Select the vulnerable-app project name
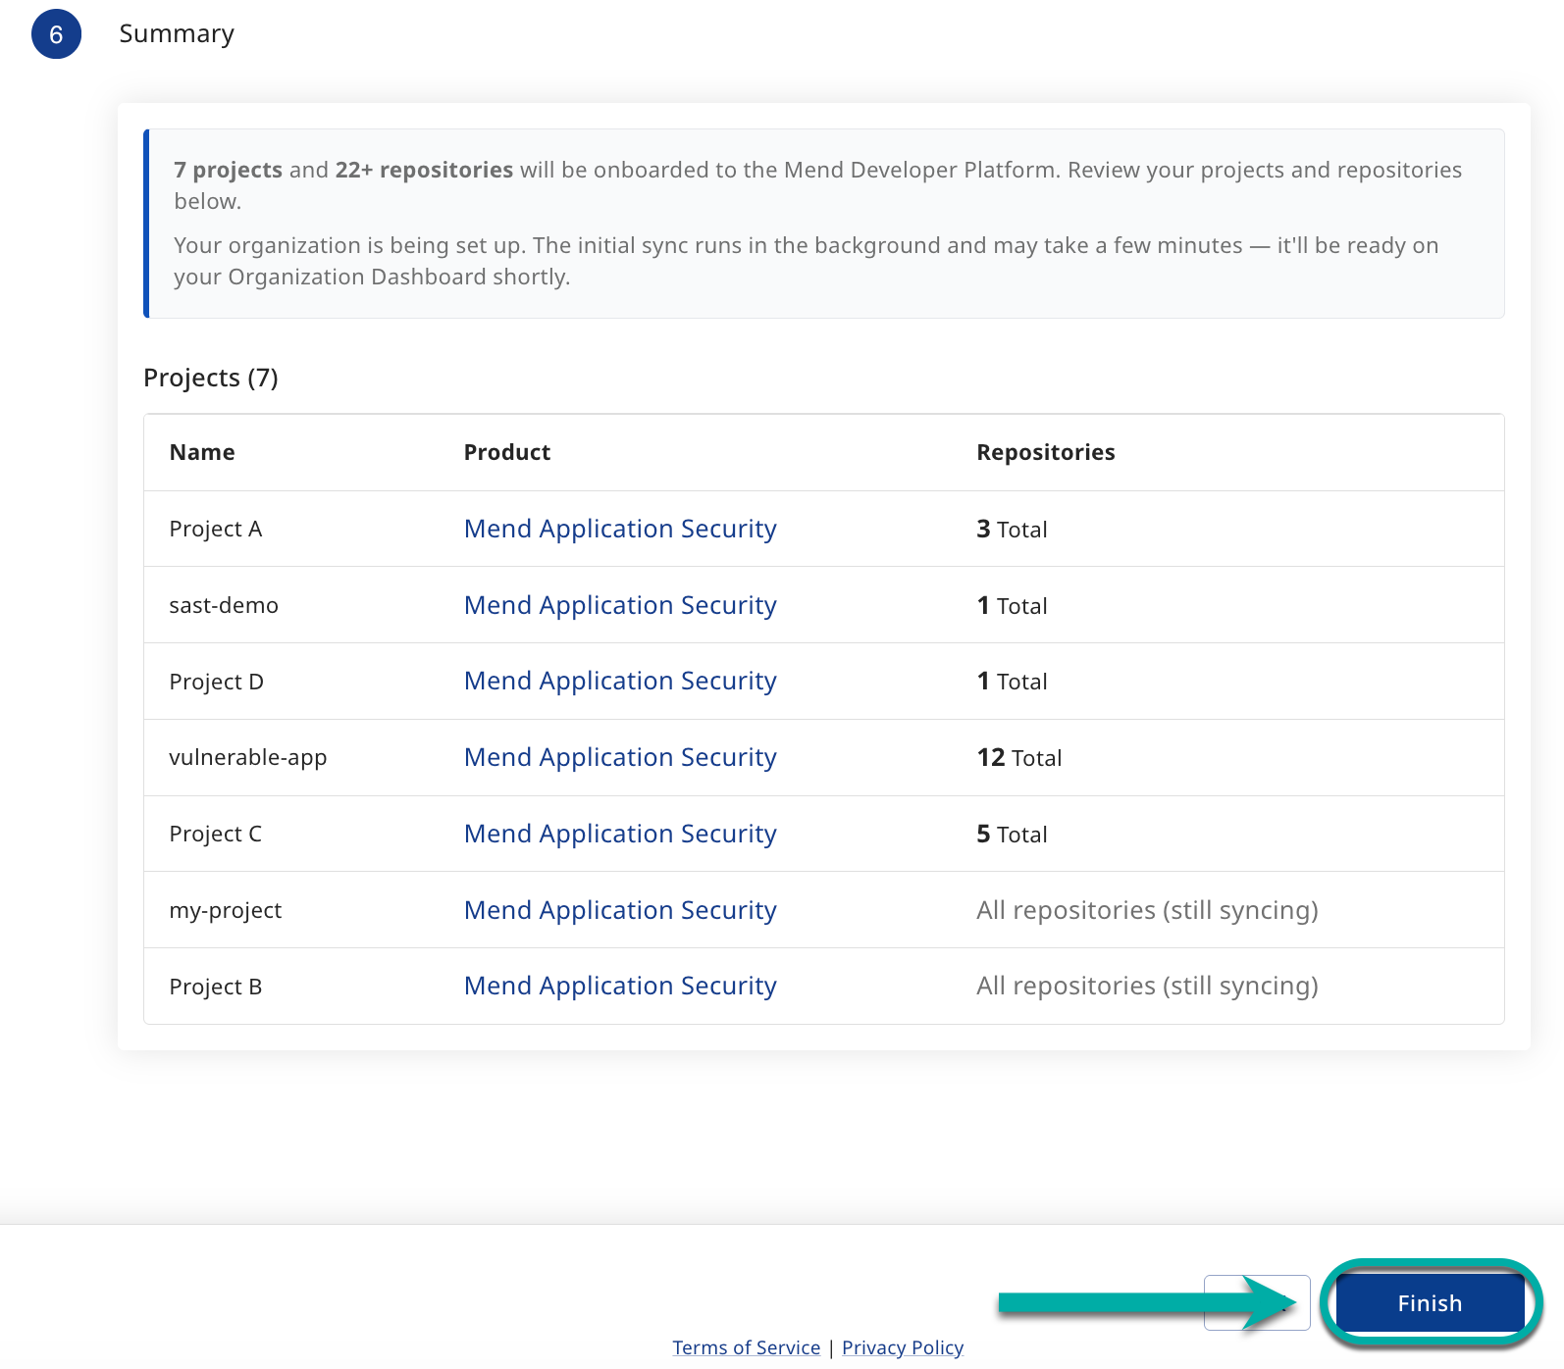The image size is (1564, 1369). tap(248, 757)
